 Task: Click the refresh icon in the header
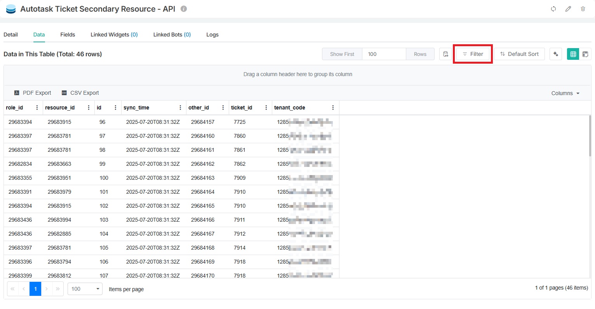coord(553,9)
